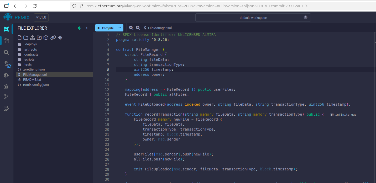Open the Debugger bug icon
This screenshot has height=183, width=376.
pyautogui.click(x=6, y=86)
